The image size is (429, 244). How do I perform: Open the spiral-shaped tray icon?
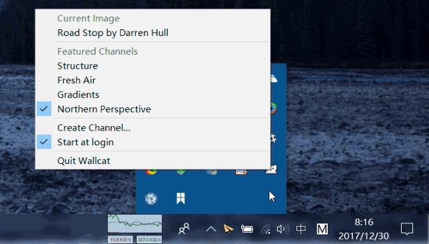click(x=151, y=199)
